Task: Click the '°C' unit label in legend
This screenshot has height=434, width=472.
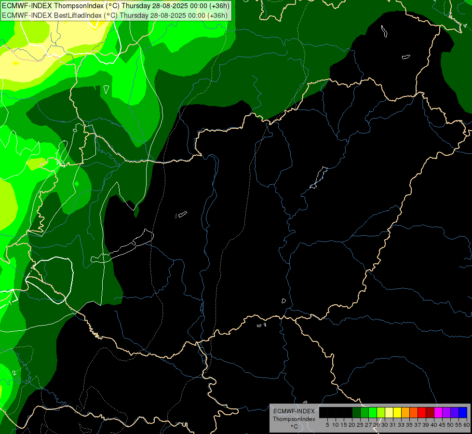Action: tap(295, 427)
